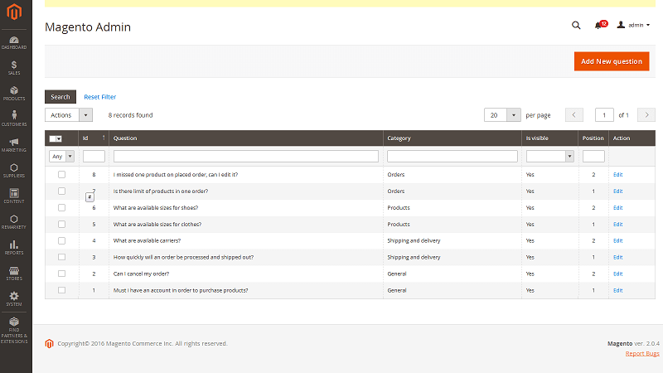Open the Customers icon in sidebar
Screen dimensions: 663x373
click(16, 118)
